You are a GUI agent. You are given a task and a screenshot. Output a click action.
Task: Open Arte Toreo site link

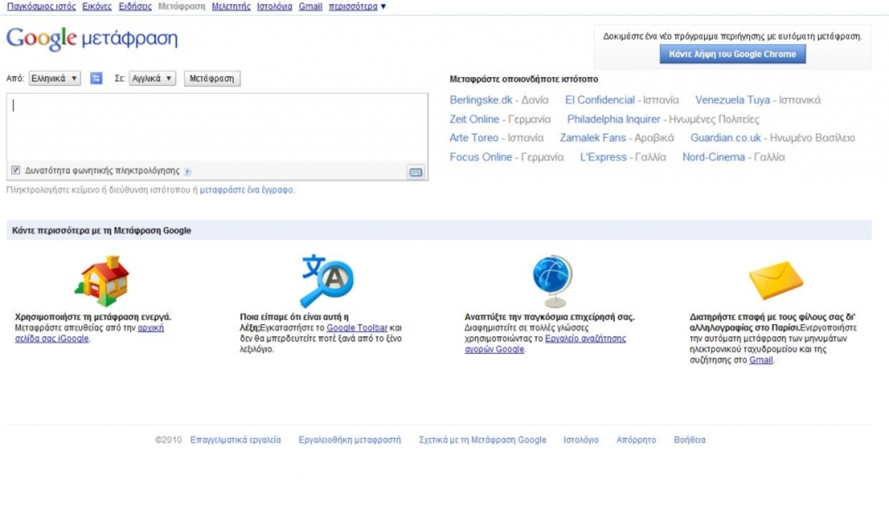click(474, 138)
